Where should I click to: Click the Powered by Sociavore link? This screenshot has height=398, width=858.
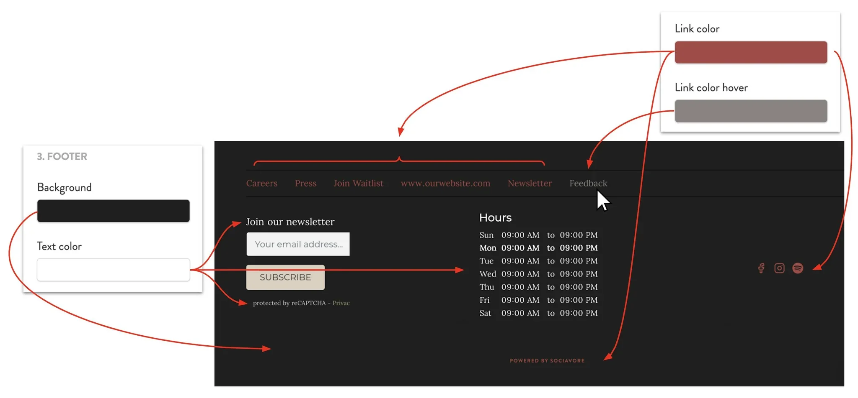[547, 360]
